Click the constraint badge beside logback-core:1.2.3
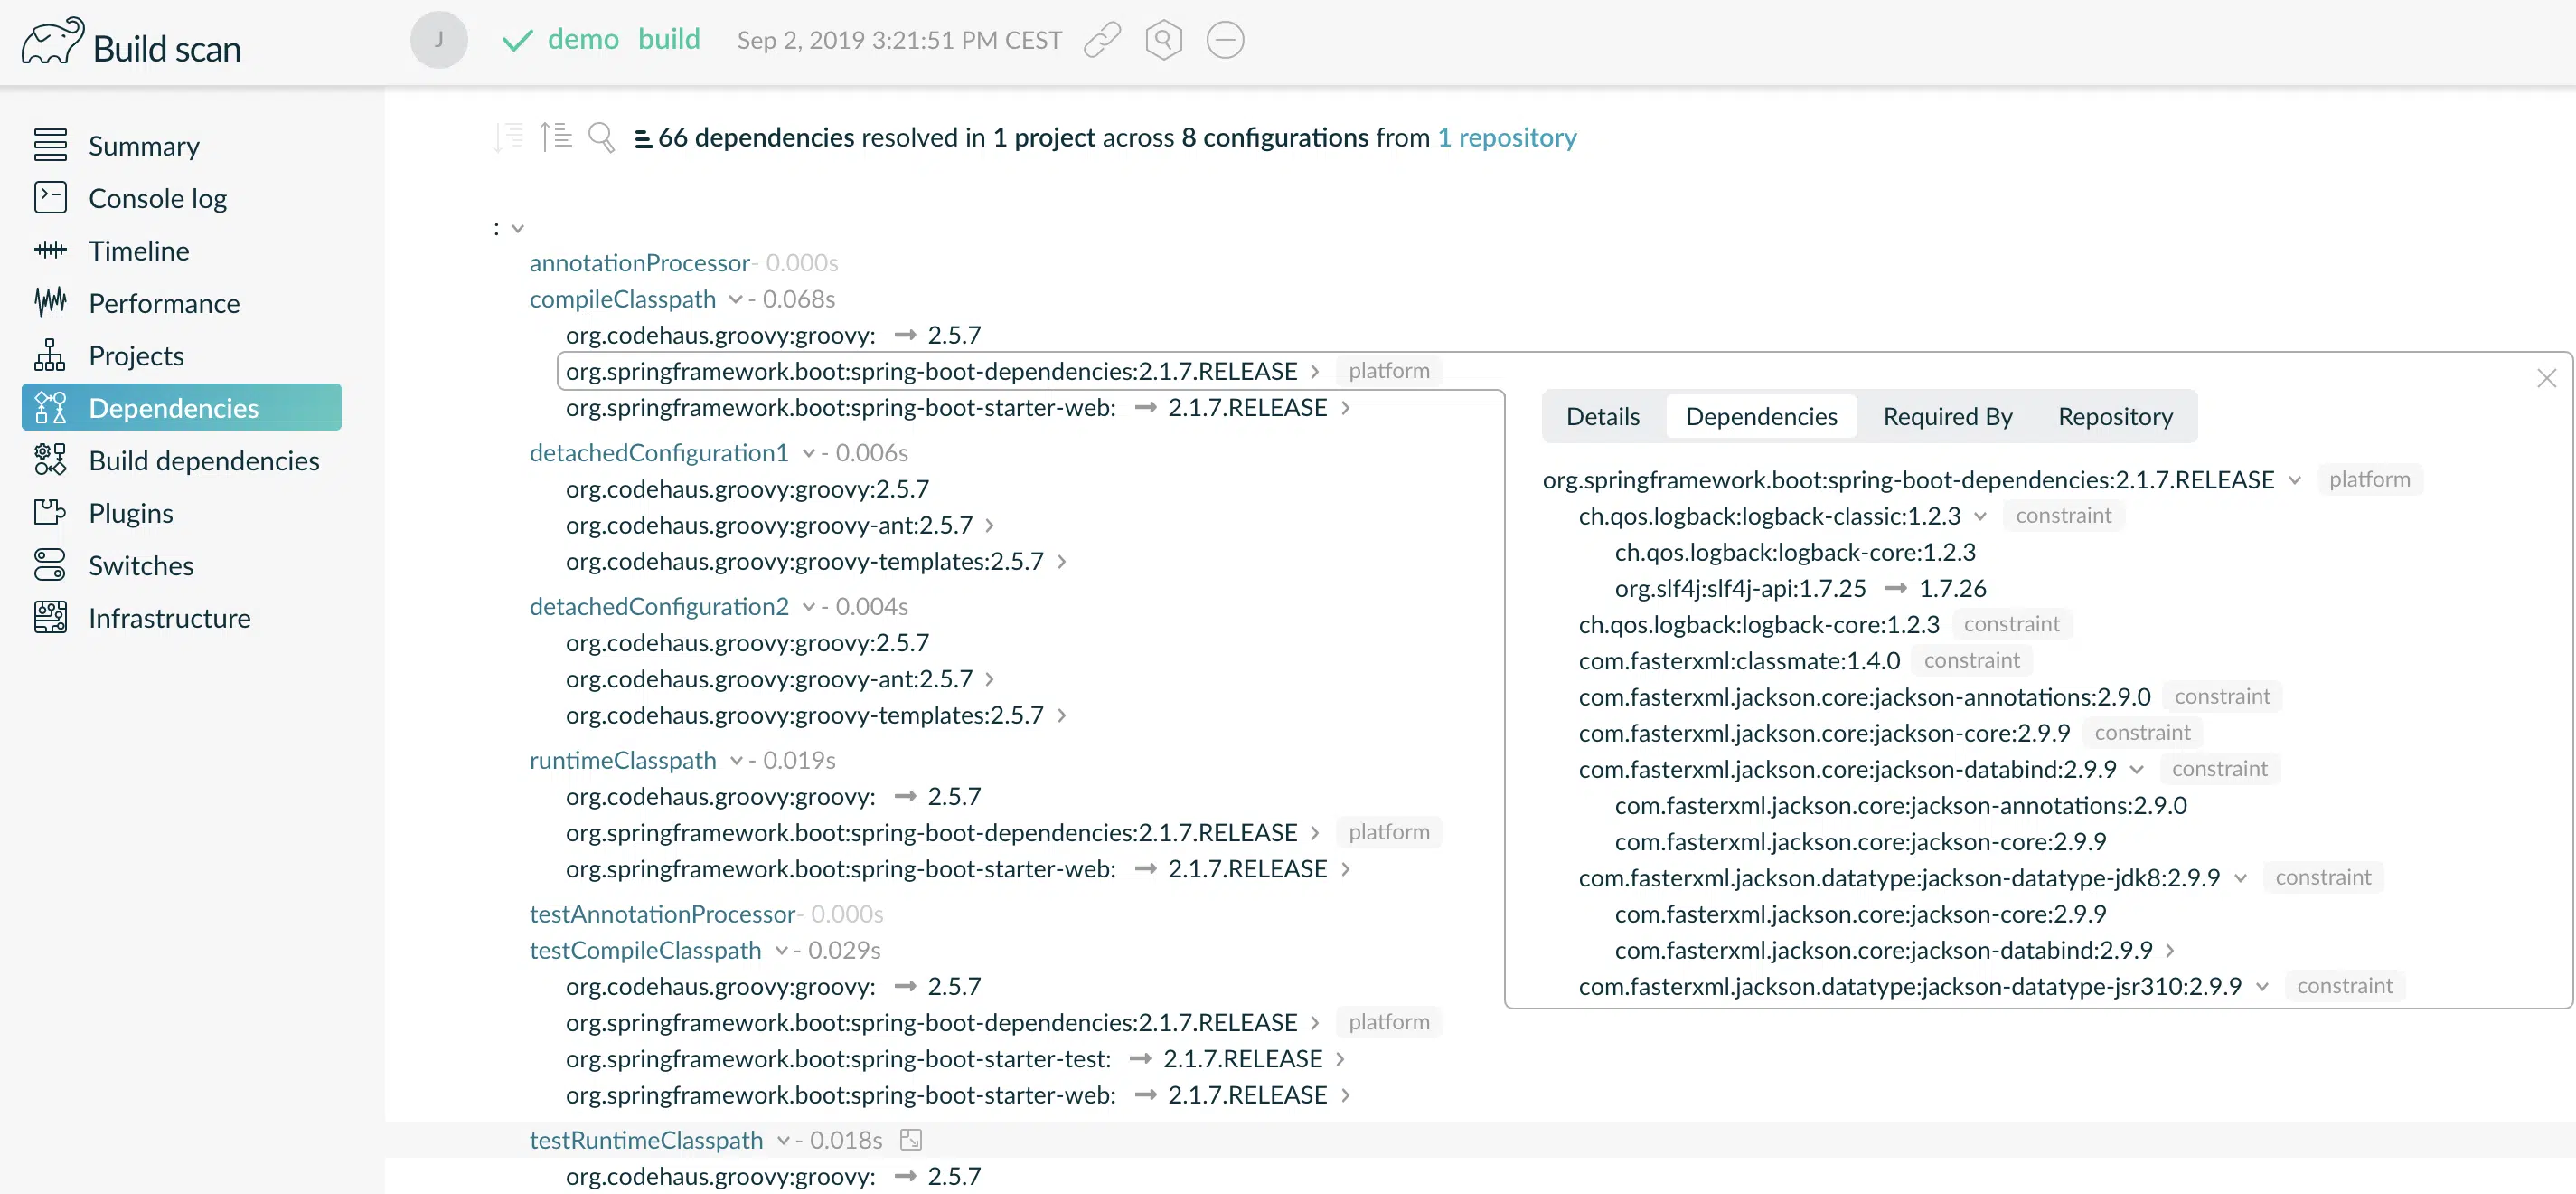 (x=2011, y=624)
